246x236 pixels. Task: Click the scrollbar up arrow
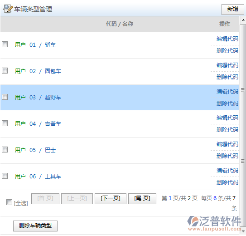tap(243, 20)
